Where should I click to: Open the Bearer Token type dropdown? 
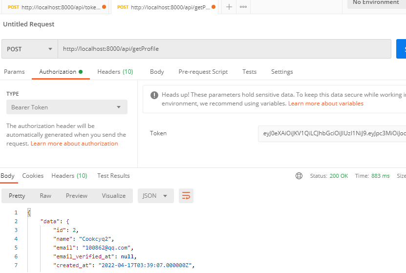[x=67, y=107]
